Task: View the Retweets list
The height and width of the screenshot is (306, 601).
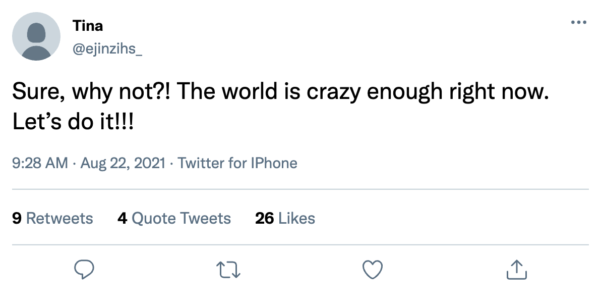Action: (59, 218)
